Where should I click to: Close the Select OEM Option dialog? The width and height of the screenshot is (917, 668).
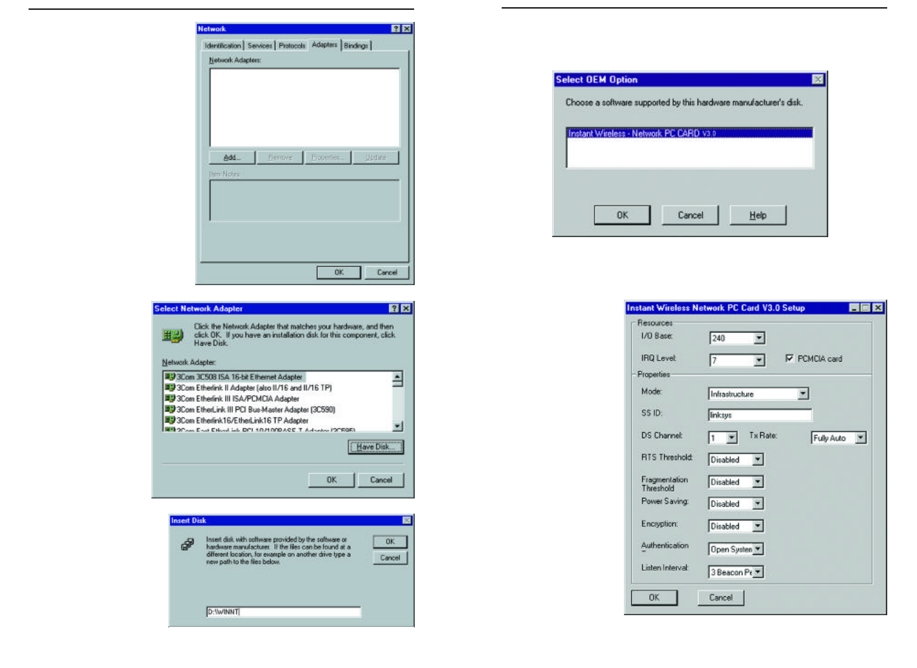coord(818,79)
